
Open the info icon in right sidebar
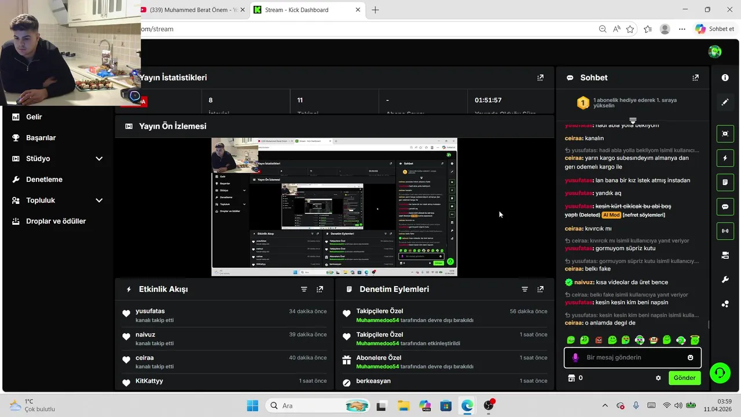coord(725,78)
